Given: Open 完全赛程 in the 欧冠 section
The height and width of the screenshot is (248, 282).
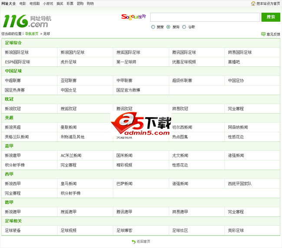Looking at the screenshot, I should point(236,109).
